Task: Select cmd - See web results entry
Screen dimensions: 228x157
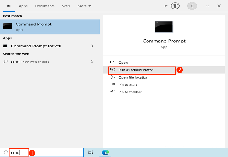Action: coord(50,62)
